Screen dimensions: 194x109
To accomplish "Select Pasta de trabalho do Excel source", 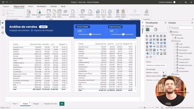I will pyautogui.click(x=38, y=13).
